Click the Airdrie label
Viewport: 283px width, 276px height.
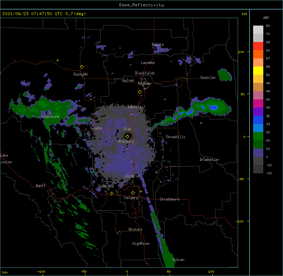(132, 176)
